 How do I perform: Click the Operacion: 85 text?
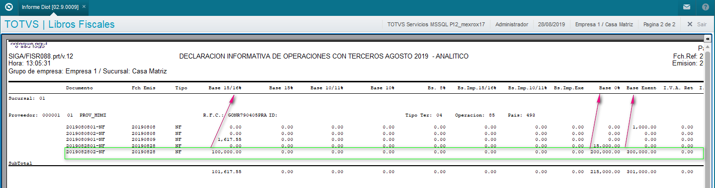pos(475,115)
